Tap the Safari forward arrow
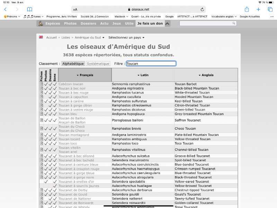Screen dimensions: 277x208 click(x=17, y=9)
